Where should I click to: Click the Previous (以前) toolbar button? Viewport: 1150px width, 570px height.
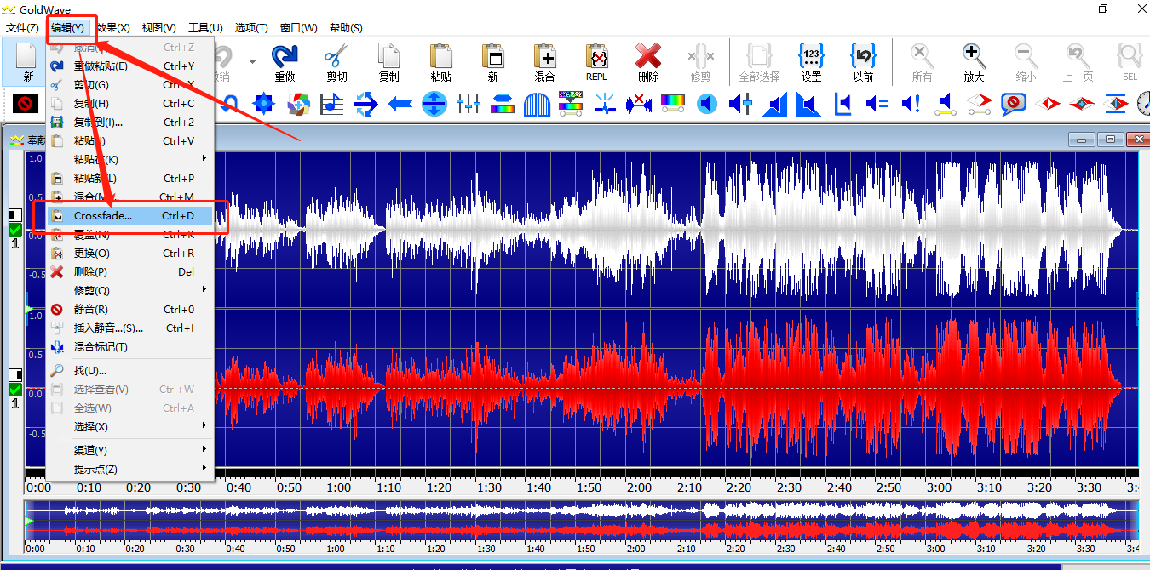863,58
